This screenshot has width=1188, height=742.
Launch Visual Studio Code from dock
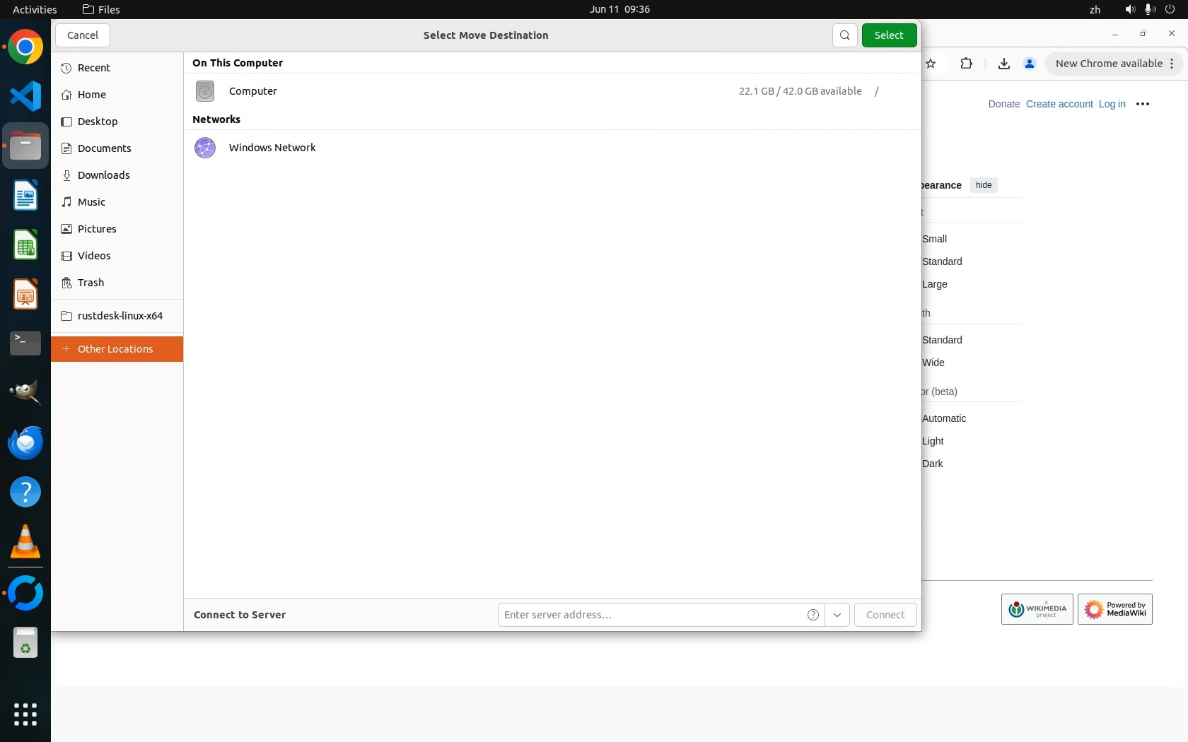click(x=25, y=96)
